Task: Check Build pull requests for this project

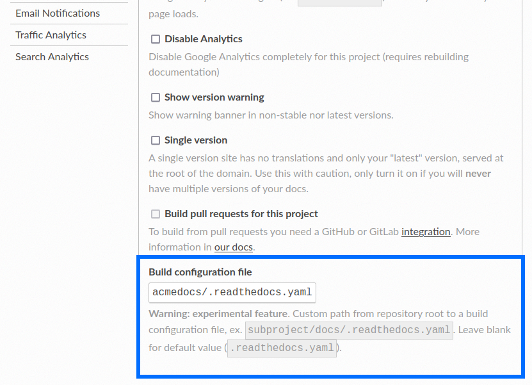Action: [156, 214]
